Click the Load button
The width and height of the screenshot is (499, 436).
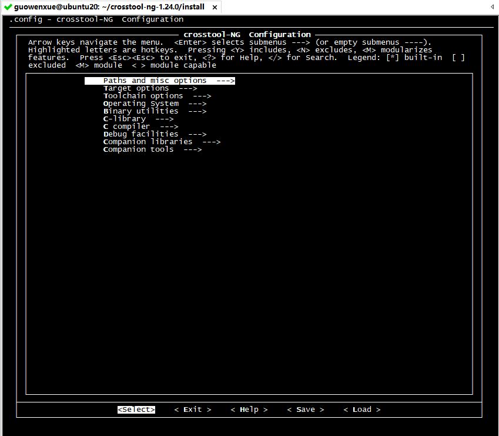coord(362,410)
